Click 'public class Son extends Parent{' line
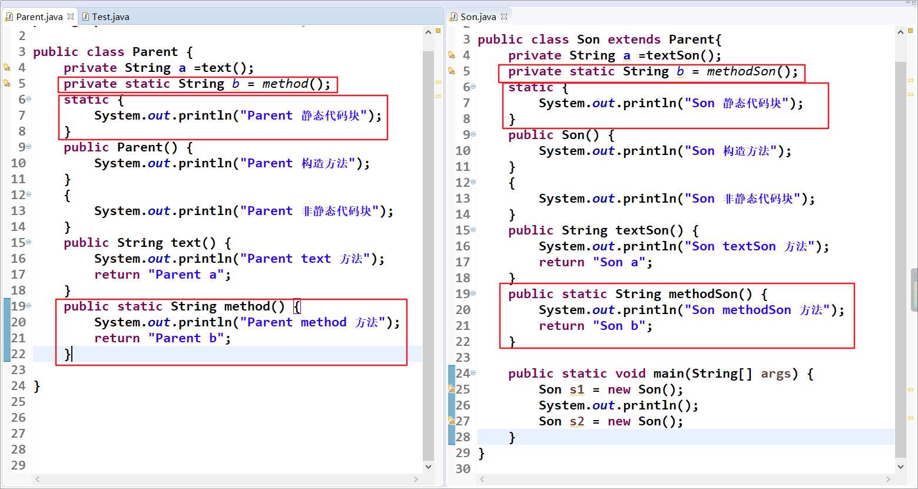918x489 pixels. [599, 39]
